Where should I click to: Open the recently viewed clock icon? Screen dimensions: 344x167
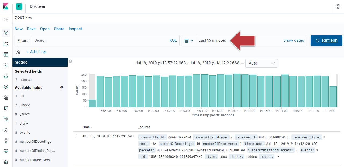coord(6,19)
